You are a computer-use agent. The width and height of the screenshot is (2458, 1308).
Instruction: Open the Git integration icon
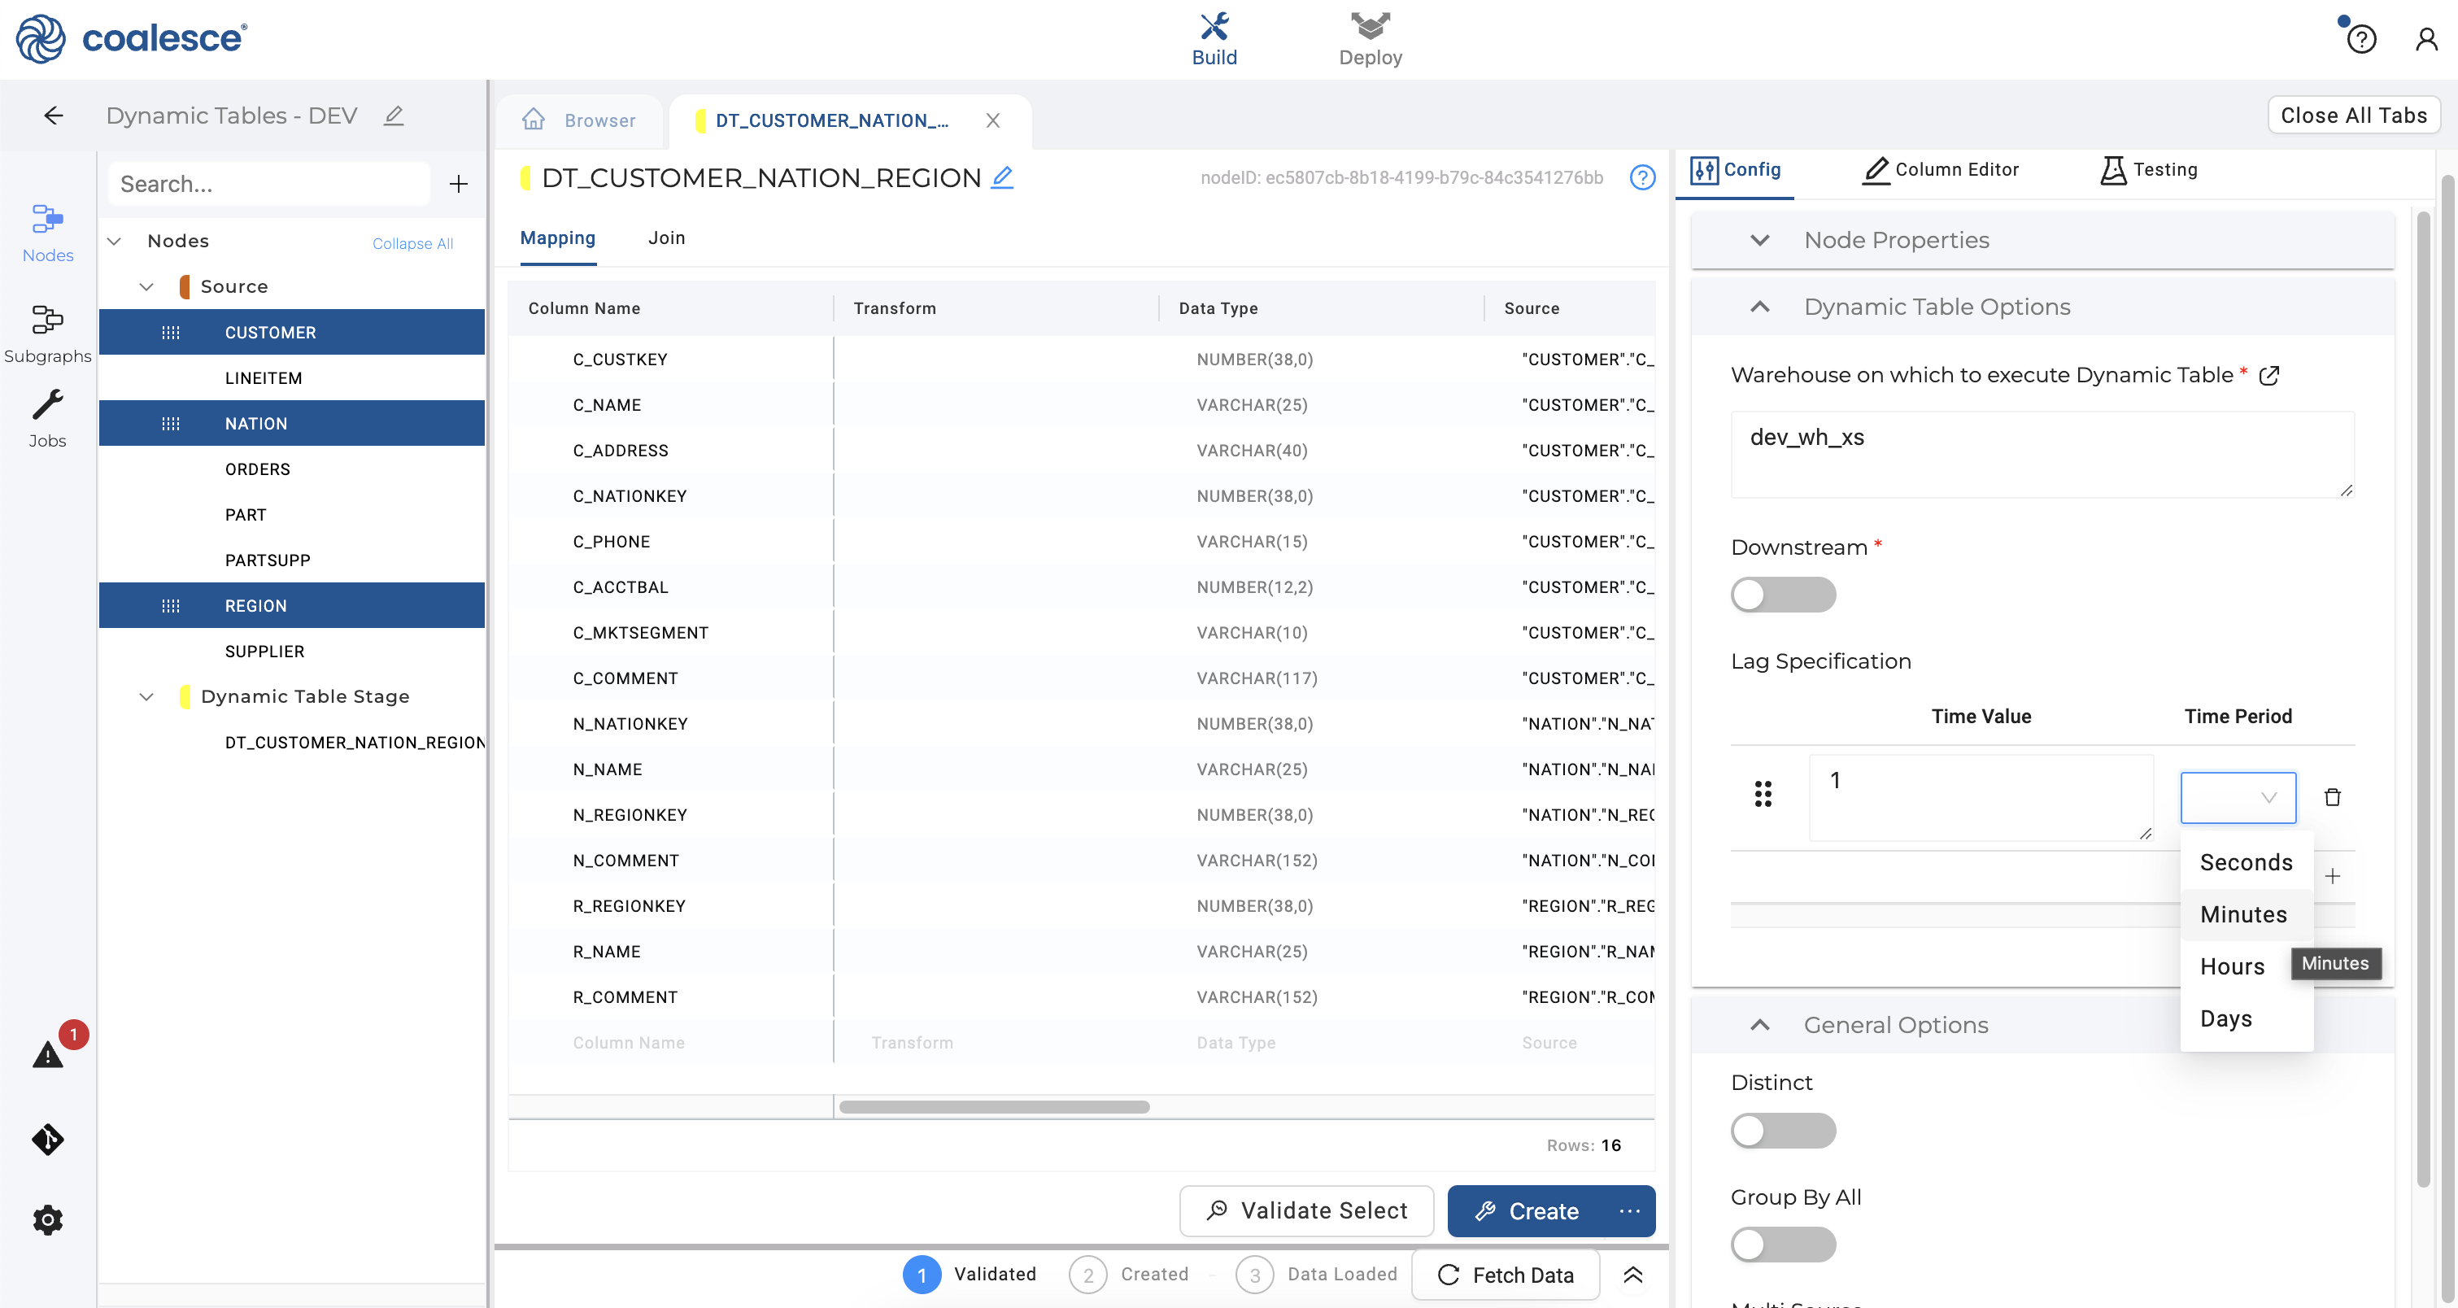[x=48, y=1138]
